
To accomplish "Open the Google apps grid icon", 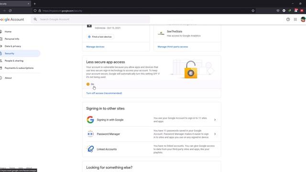I will coord(295,19).
